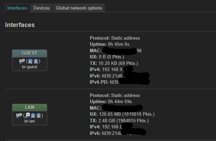Image resolution: width=216 pixels, height=141 pixels.
Task: Click the LAN interface header badge
Action: pyautogui.click(x=29, y=107)
